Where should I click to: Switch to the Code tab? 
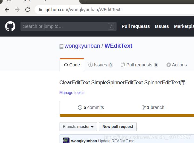point(72,65)
